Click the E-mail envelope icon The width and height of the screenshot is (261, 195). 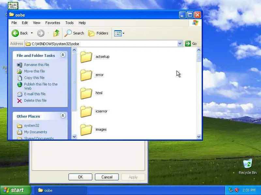20,94
